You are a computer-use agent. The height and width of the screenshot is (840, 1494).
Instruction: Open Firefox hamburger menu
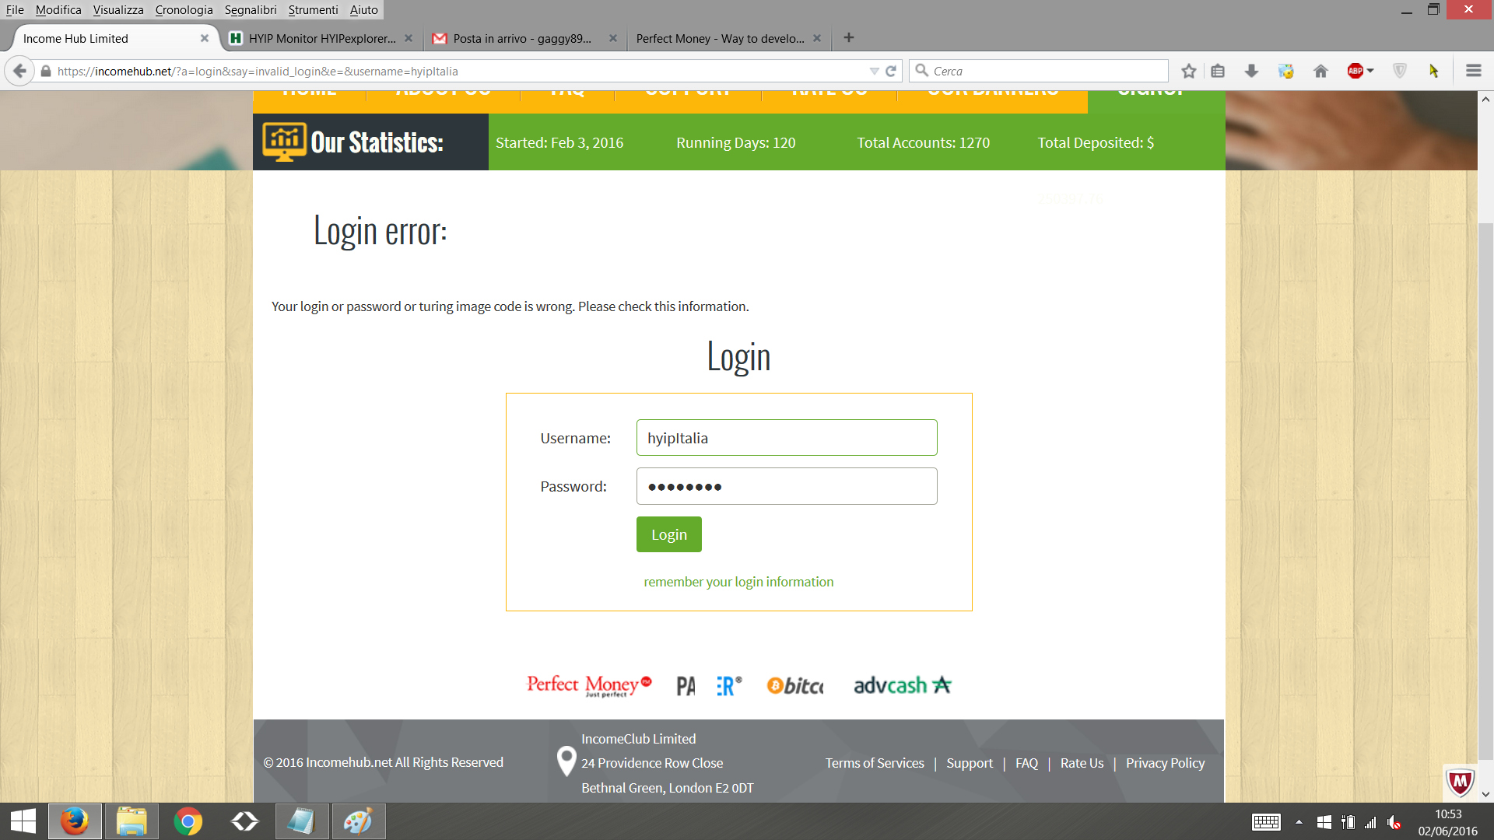(x=1473, y=71)
